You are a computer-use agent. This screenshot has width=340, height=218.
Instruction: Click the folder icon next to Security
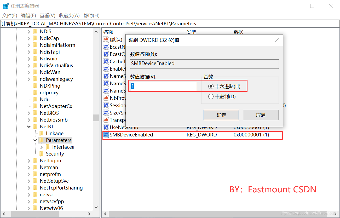(42, 154)
